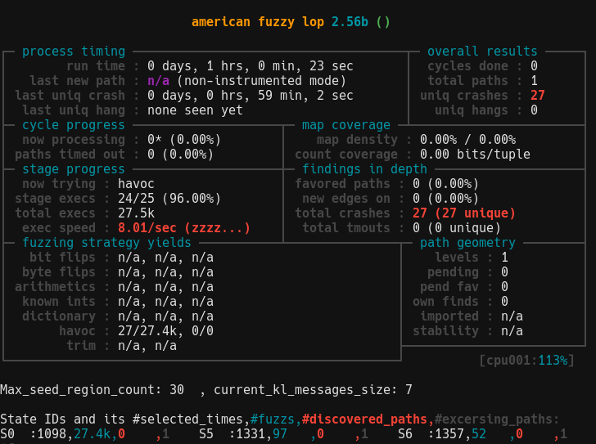Click the havoc yields value '27/27.4k, 0/0'
This screenshot has height=444, width=596.
pyautogui.click(x=165, y=331)
